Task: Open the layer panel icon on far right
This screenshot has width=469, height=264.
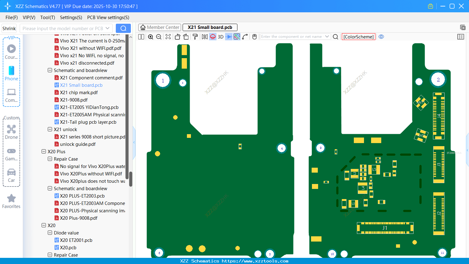Action: (x=461, y=37)
